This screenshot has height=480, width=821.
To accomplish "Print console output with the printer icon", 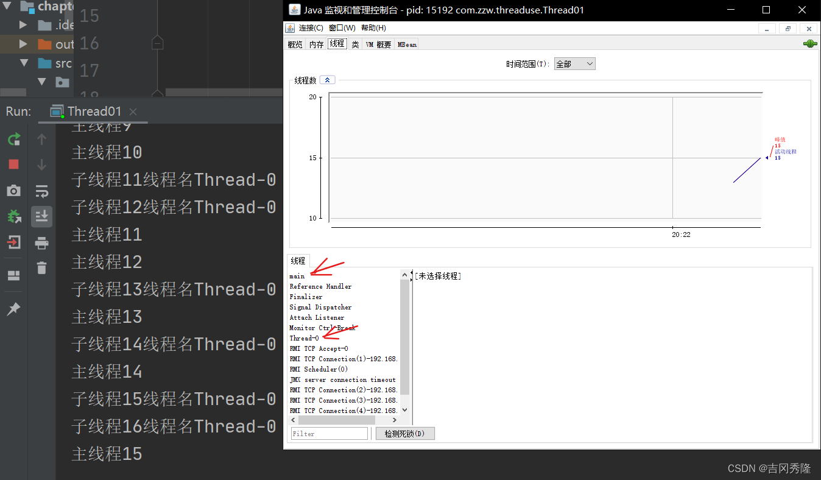I will click(41, 244).
